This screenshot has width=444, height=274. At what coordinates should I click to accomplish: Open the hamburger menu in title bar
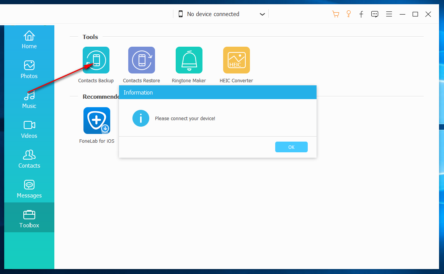[389, 14]
